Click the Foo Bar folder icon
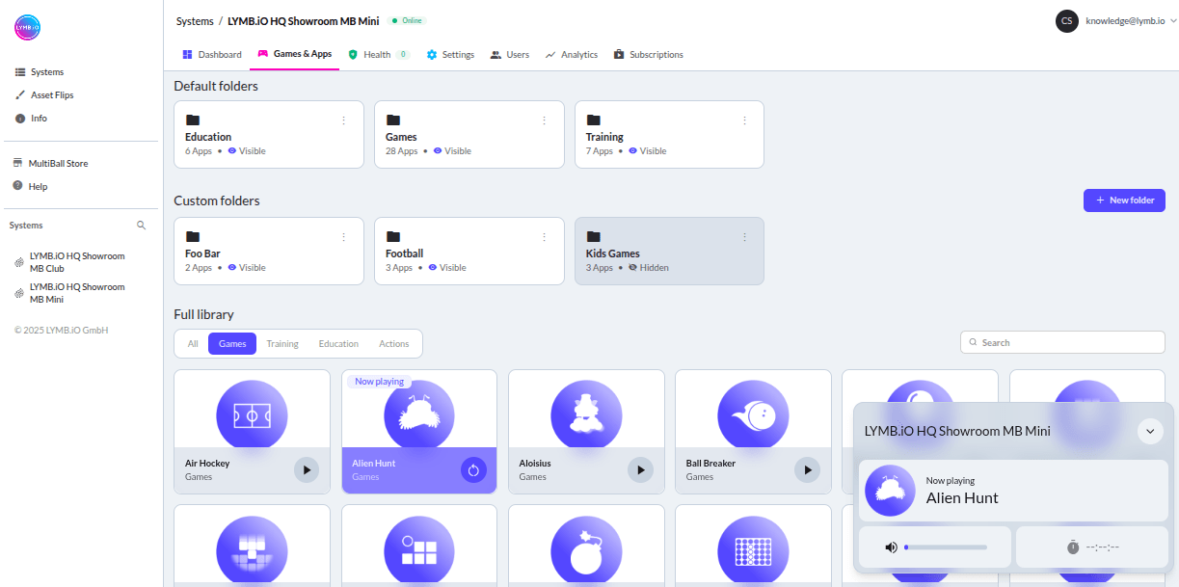Viewport: 1179px width, 587px height. click(x=193, y=237)
